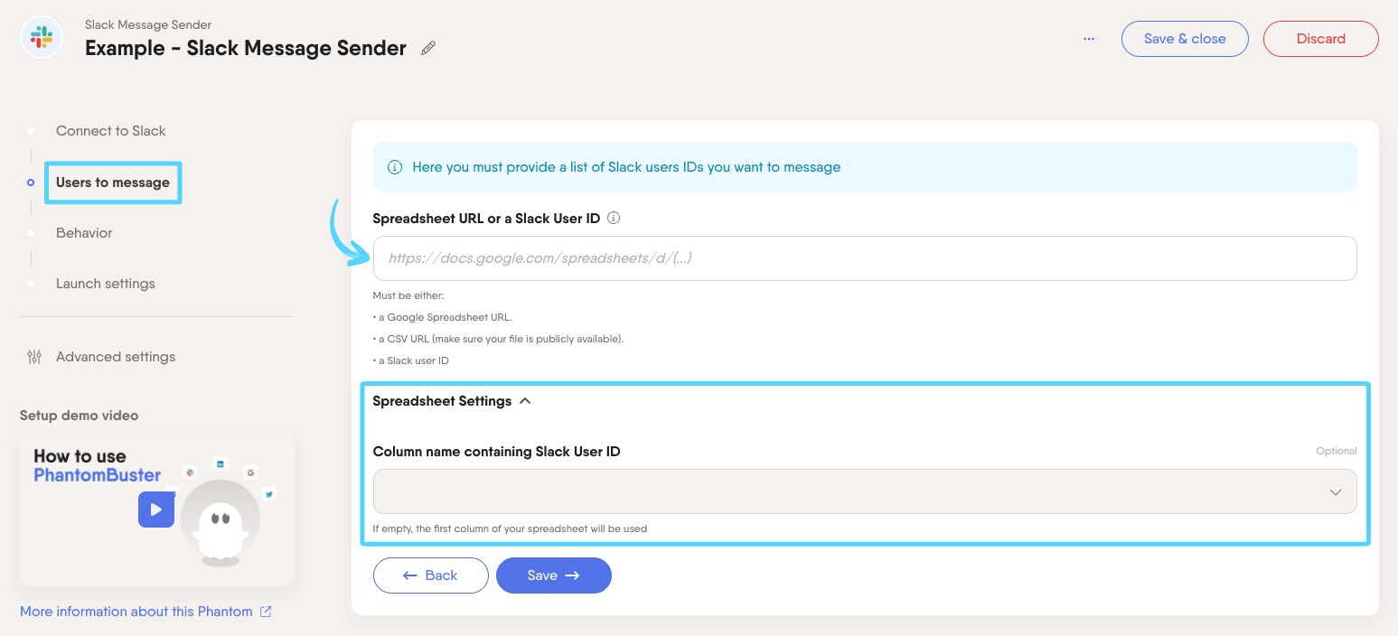Viewport: 1398px width, 636px height.
Task: Click chevron arrow in column name dropdown
Action: 1335,492
